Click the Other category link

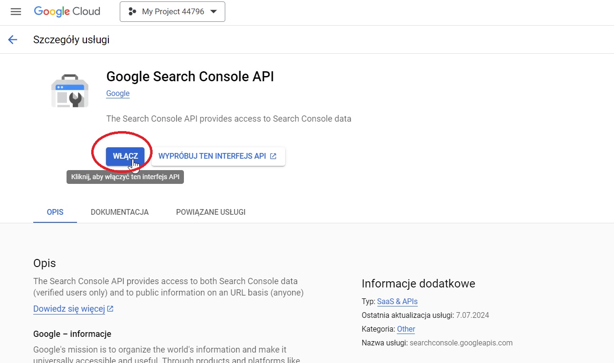406,329
